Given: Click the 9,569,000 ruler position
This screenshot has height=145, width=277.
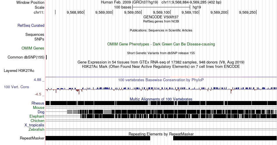Looking at the screenshot, I should (x=104, y=12).
